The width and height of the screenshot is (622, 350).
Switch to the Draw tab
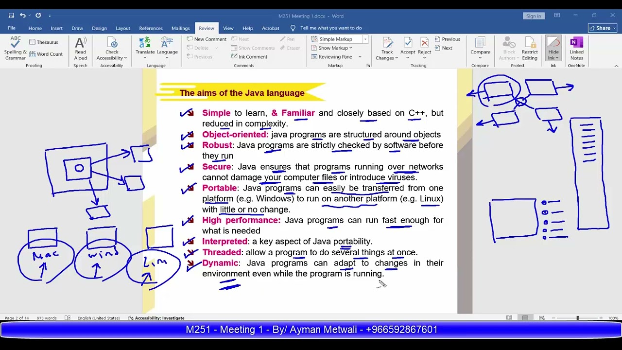tap(77, 28)
